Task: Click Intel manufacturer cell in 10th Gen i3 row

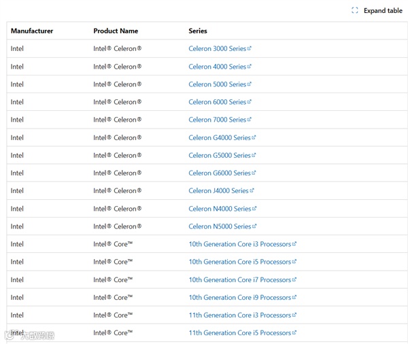Action: tap(17, 244)
